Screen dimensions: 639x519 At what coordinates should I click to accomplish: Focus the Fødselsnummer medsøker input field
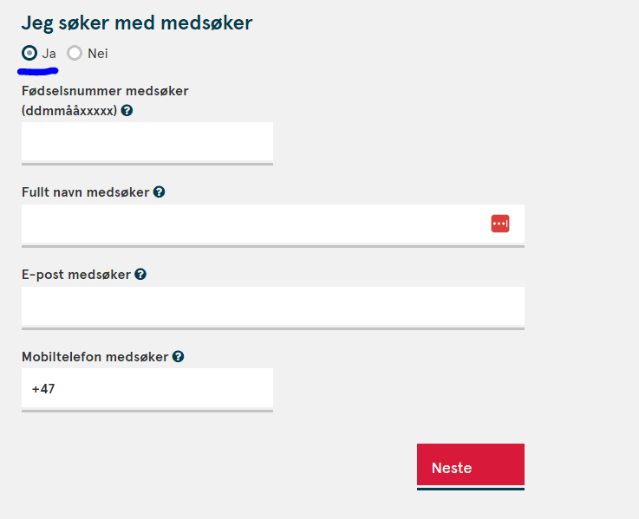click(x=147, y=141)
